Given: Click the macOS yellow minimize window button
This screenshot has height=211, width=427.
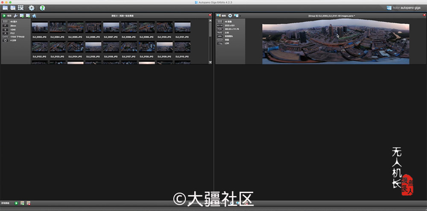Looking at the screenshot, I should pos(6,2).
